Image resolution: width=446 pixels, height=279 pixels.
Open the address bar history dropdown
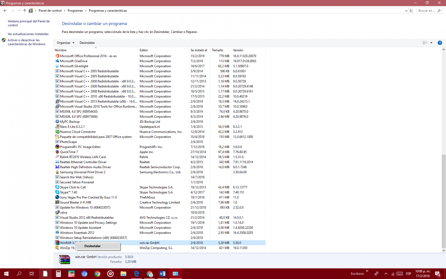[x=406, y=11]
